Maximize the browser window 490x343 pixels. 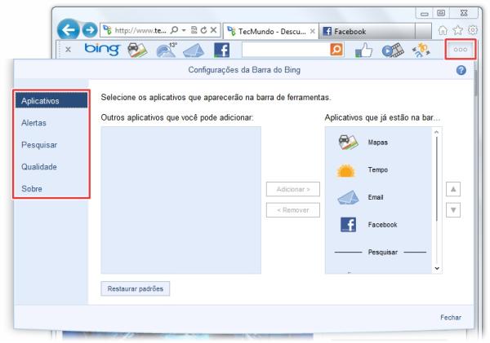click(x=441, y=13)
